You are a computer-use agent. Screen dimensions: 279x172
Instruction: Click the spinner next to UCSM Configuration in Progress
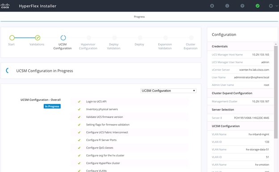coord(8,71)
